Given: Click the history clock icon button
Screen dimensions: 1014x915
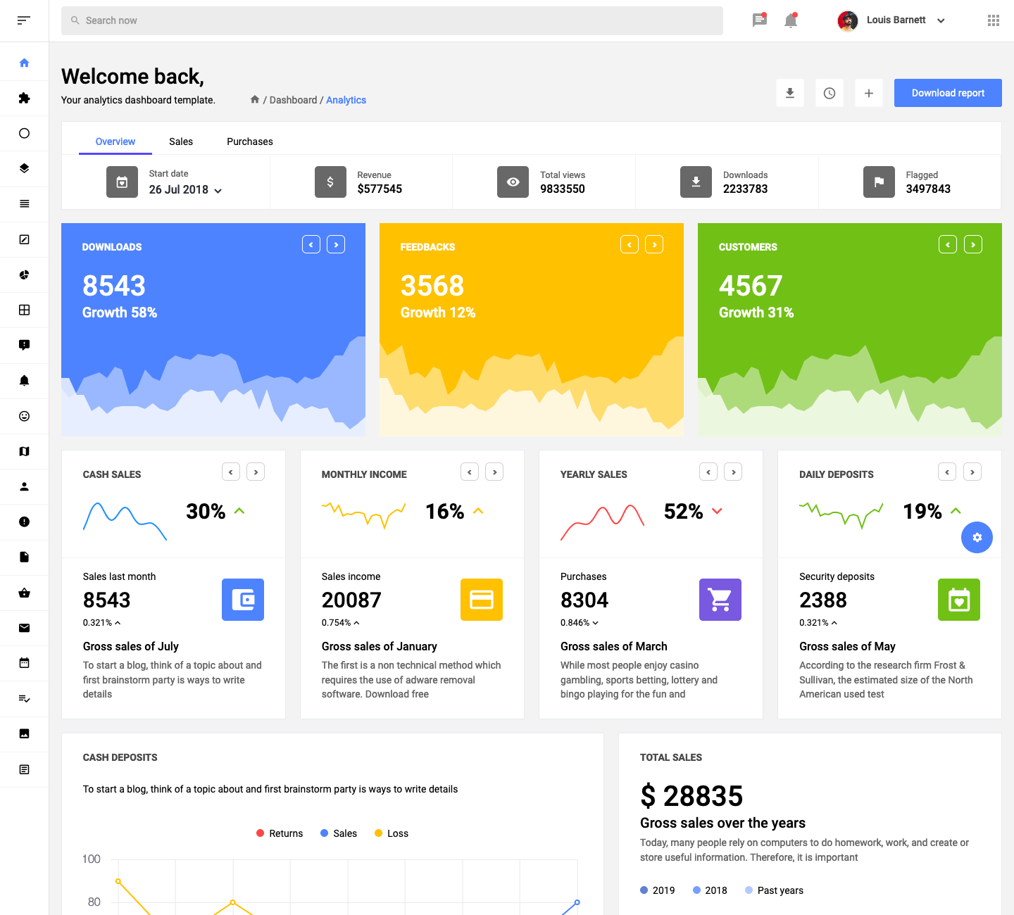Looking at the screenshot, I should tap(829, 93).
